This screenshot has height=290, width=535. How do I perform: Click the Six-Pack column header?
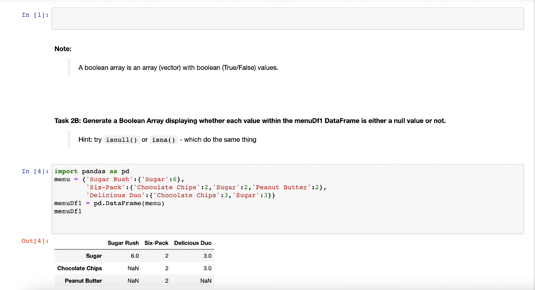(156, 243)
